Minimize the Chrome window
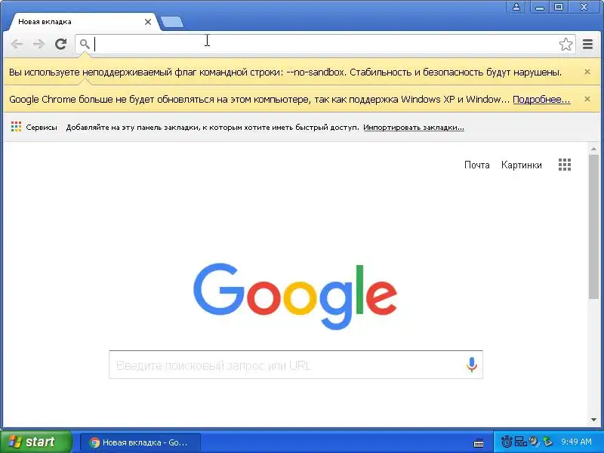604x453 pixels. [x=540, y=7]
